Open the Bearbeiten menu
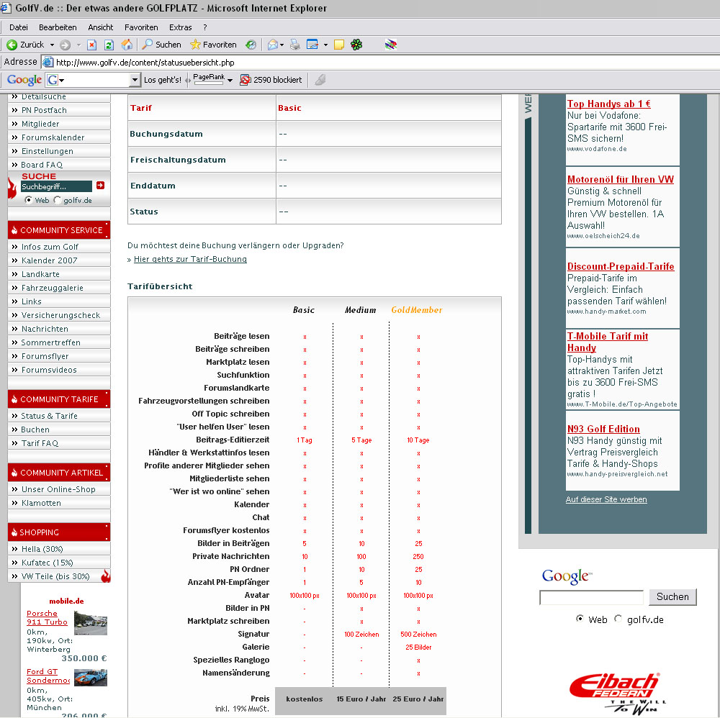The height and width of the screenshot is (718, 720). pos(58,27)
